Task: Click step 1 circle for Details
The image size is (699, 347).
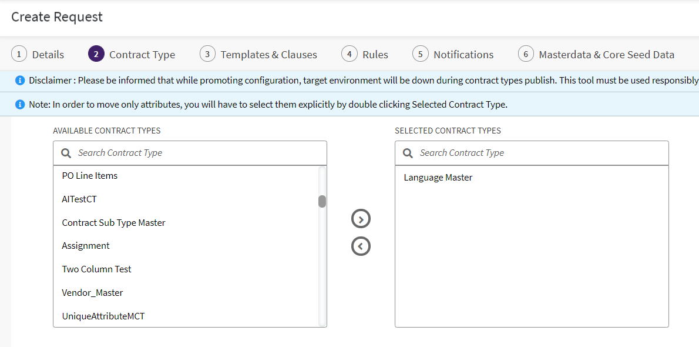Action: coord(19,54)
